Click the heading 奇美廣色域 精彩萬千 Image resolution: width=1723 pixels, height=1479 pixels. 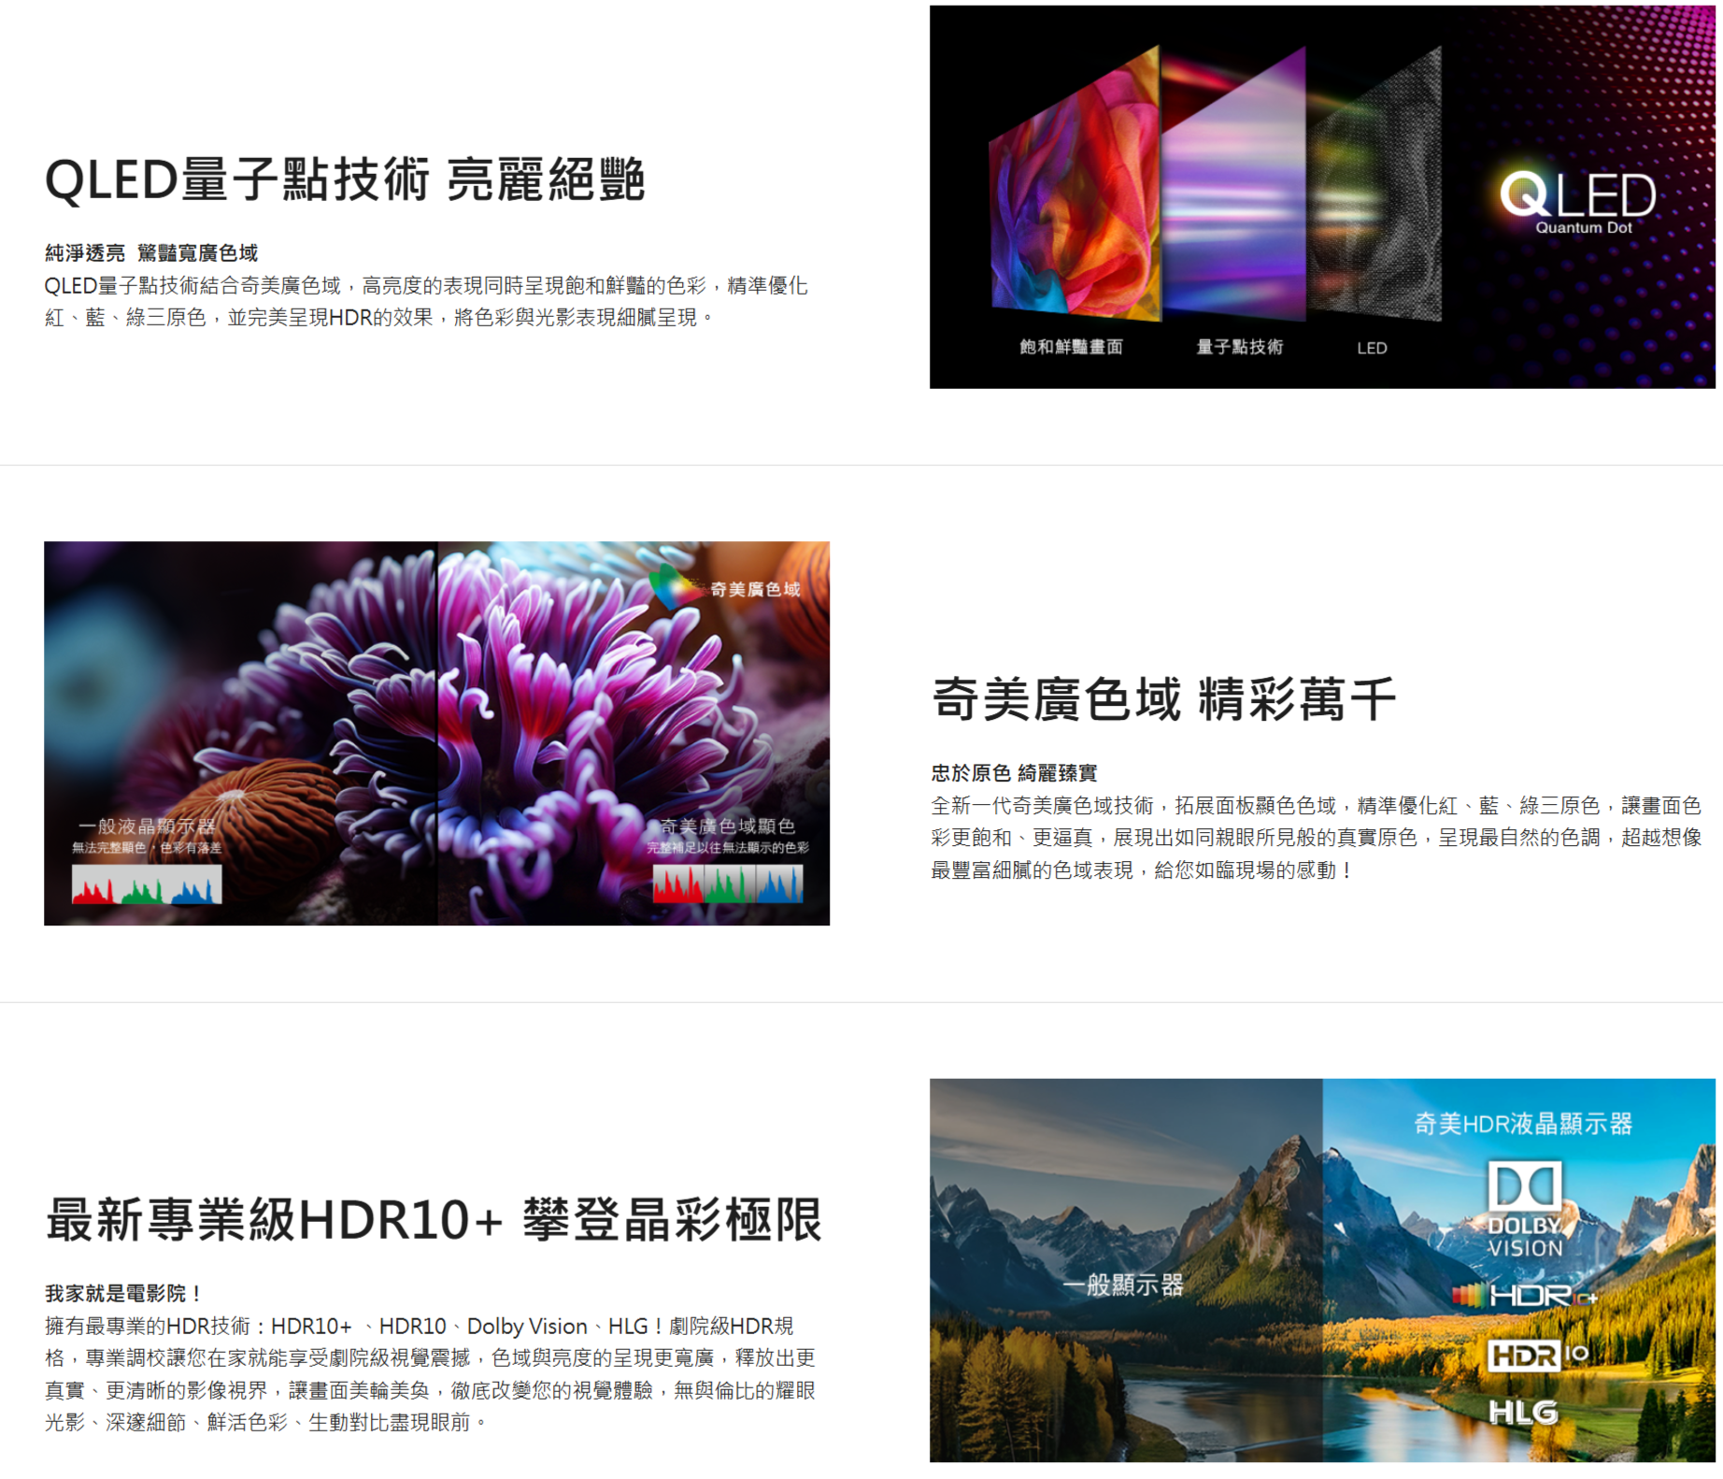coord(1163,699)
